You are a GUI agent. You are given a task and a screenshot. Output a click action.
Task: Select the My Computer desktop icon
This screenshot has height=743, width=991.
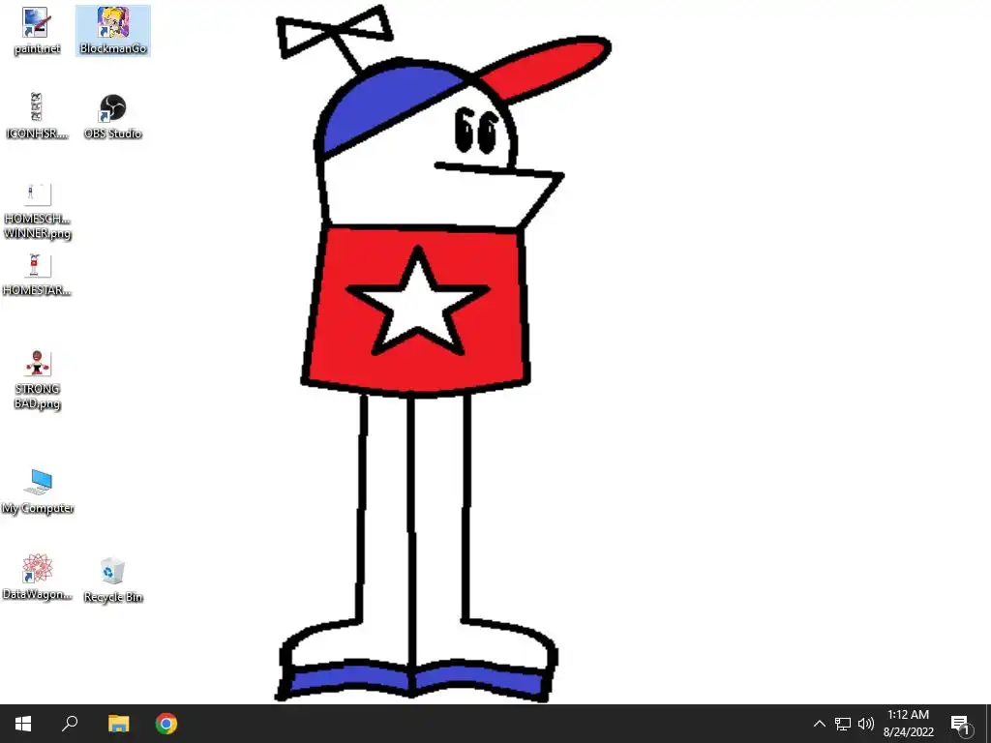pos(38,490)
